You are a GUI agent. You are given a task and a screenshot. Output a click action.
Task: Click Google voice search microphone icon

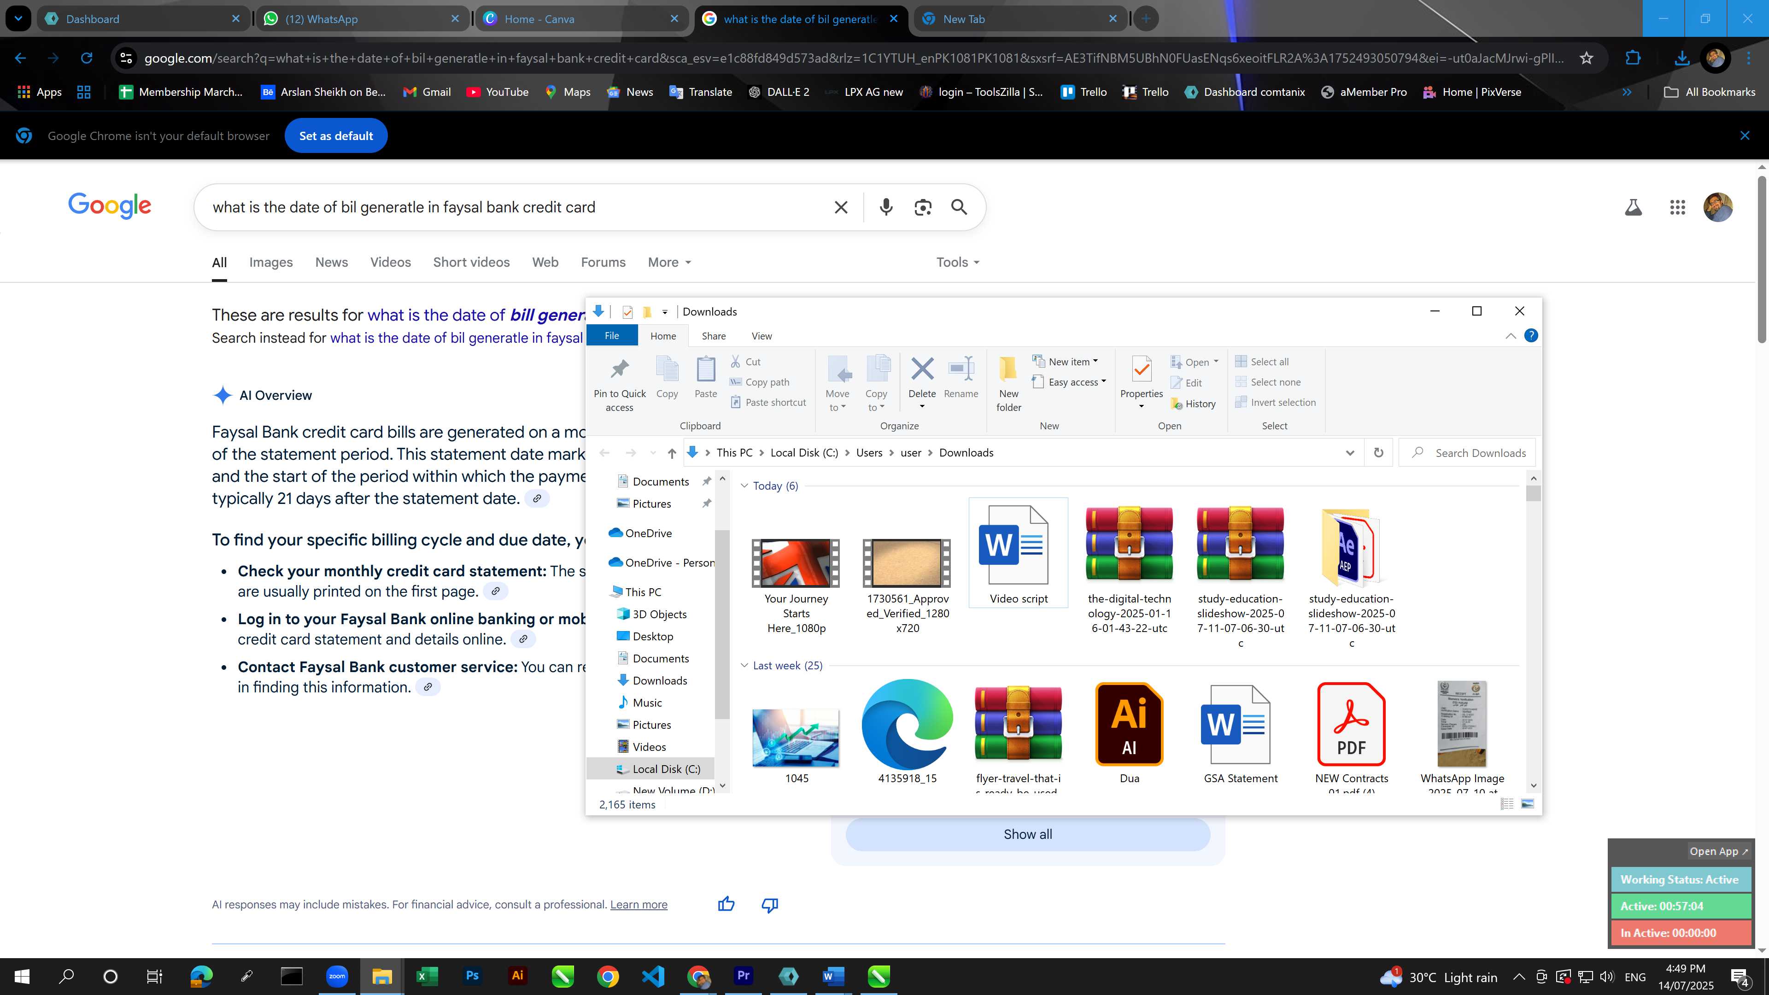click(x=886, y=207)
